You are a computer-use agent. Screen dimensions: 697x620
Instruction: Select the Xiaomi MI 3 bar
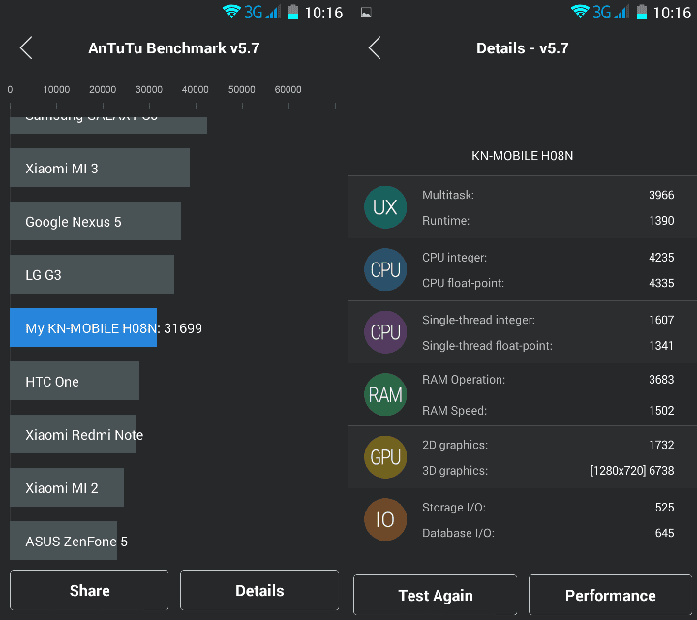point(100,168)
